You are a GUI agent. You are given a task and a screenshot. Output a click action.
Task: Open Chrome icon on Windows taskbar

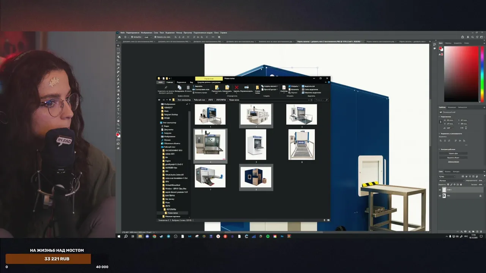154,236
